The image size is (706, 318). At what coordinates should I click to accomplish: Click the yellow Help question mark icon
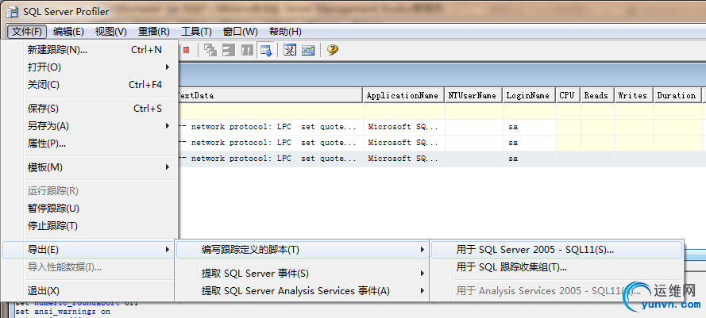point(333,50)
